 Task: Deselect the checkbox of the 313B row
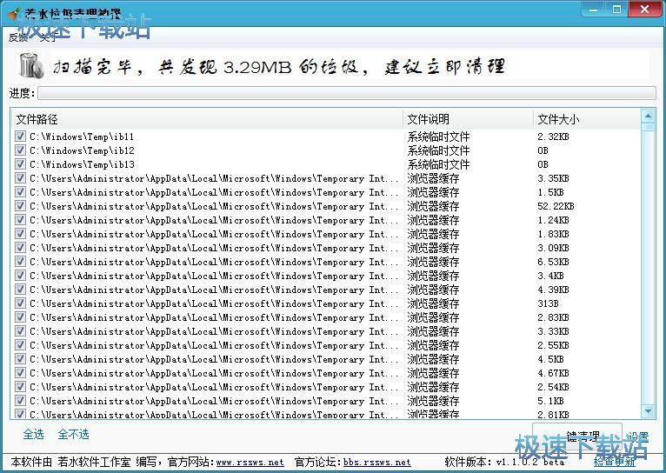pyautogui.click(x=20, y=303)
